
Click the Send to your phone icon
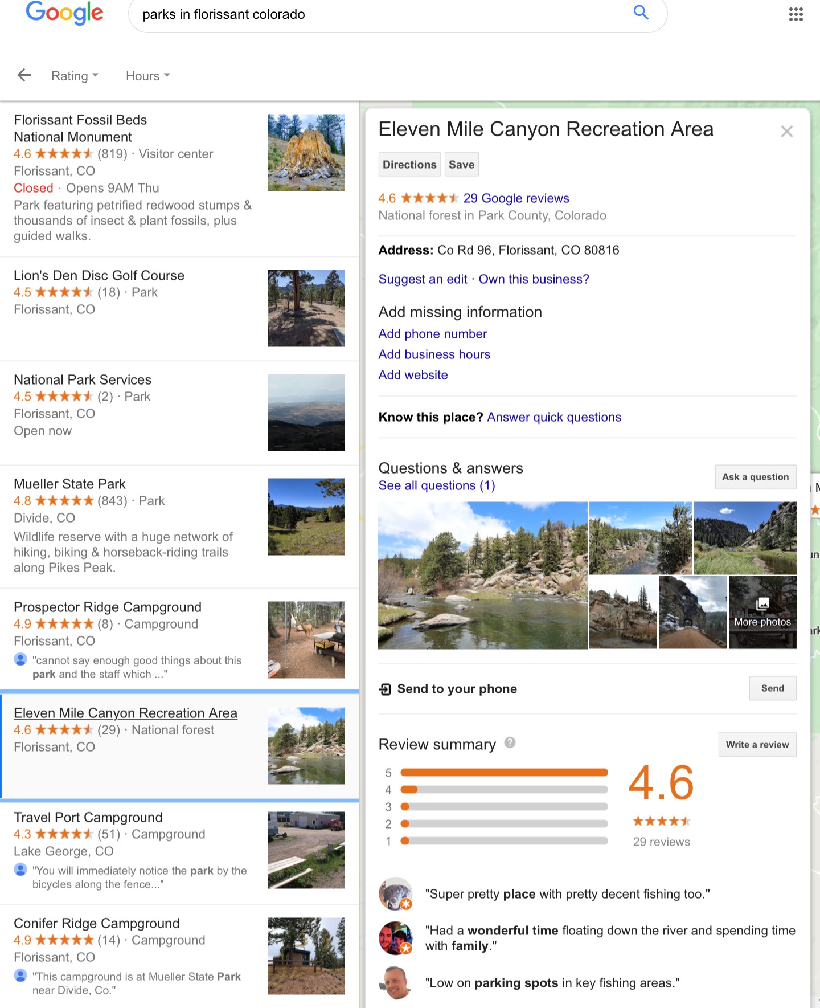click(385, 689)
